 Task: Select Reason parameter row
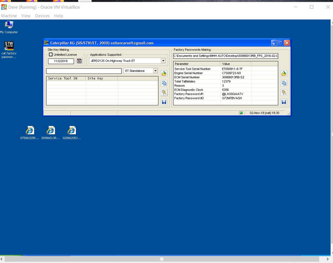point(226,86)
